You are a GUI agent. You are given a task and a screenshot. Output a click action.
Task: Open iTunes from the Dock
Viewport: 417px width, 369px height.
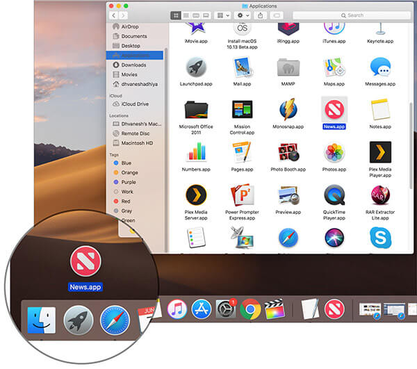click(x=177, y=309)
